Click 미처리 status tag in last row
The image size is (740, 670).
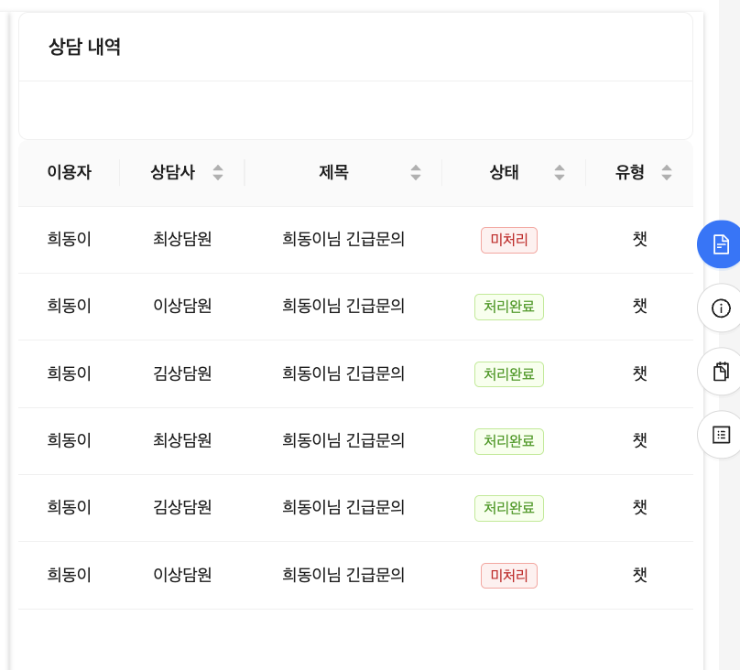tap(509, 575)
